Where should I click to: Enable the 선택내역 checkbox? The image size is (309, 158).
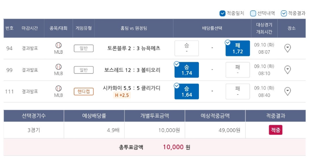[253, 14]
